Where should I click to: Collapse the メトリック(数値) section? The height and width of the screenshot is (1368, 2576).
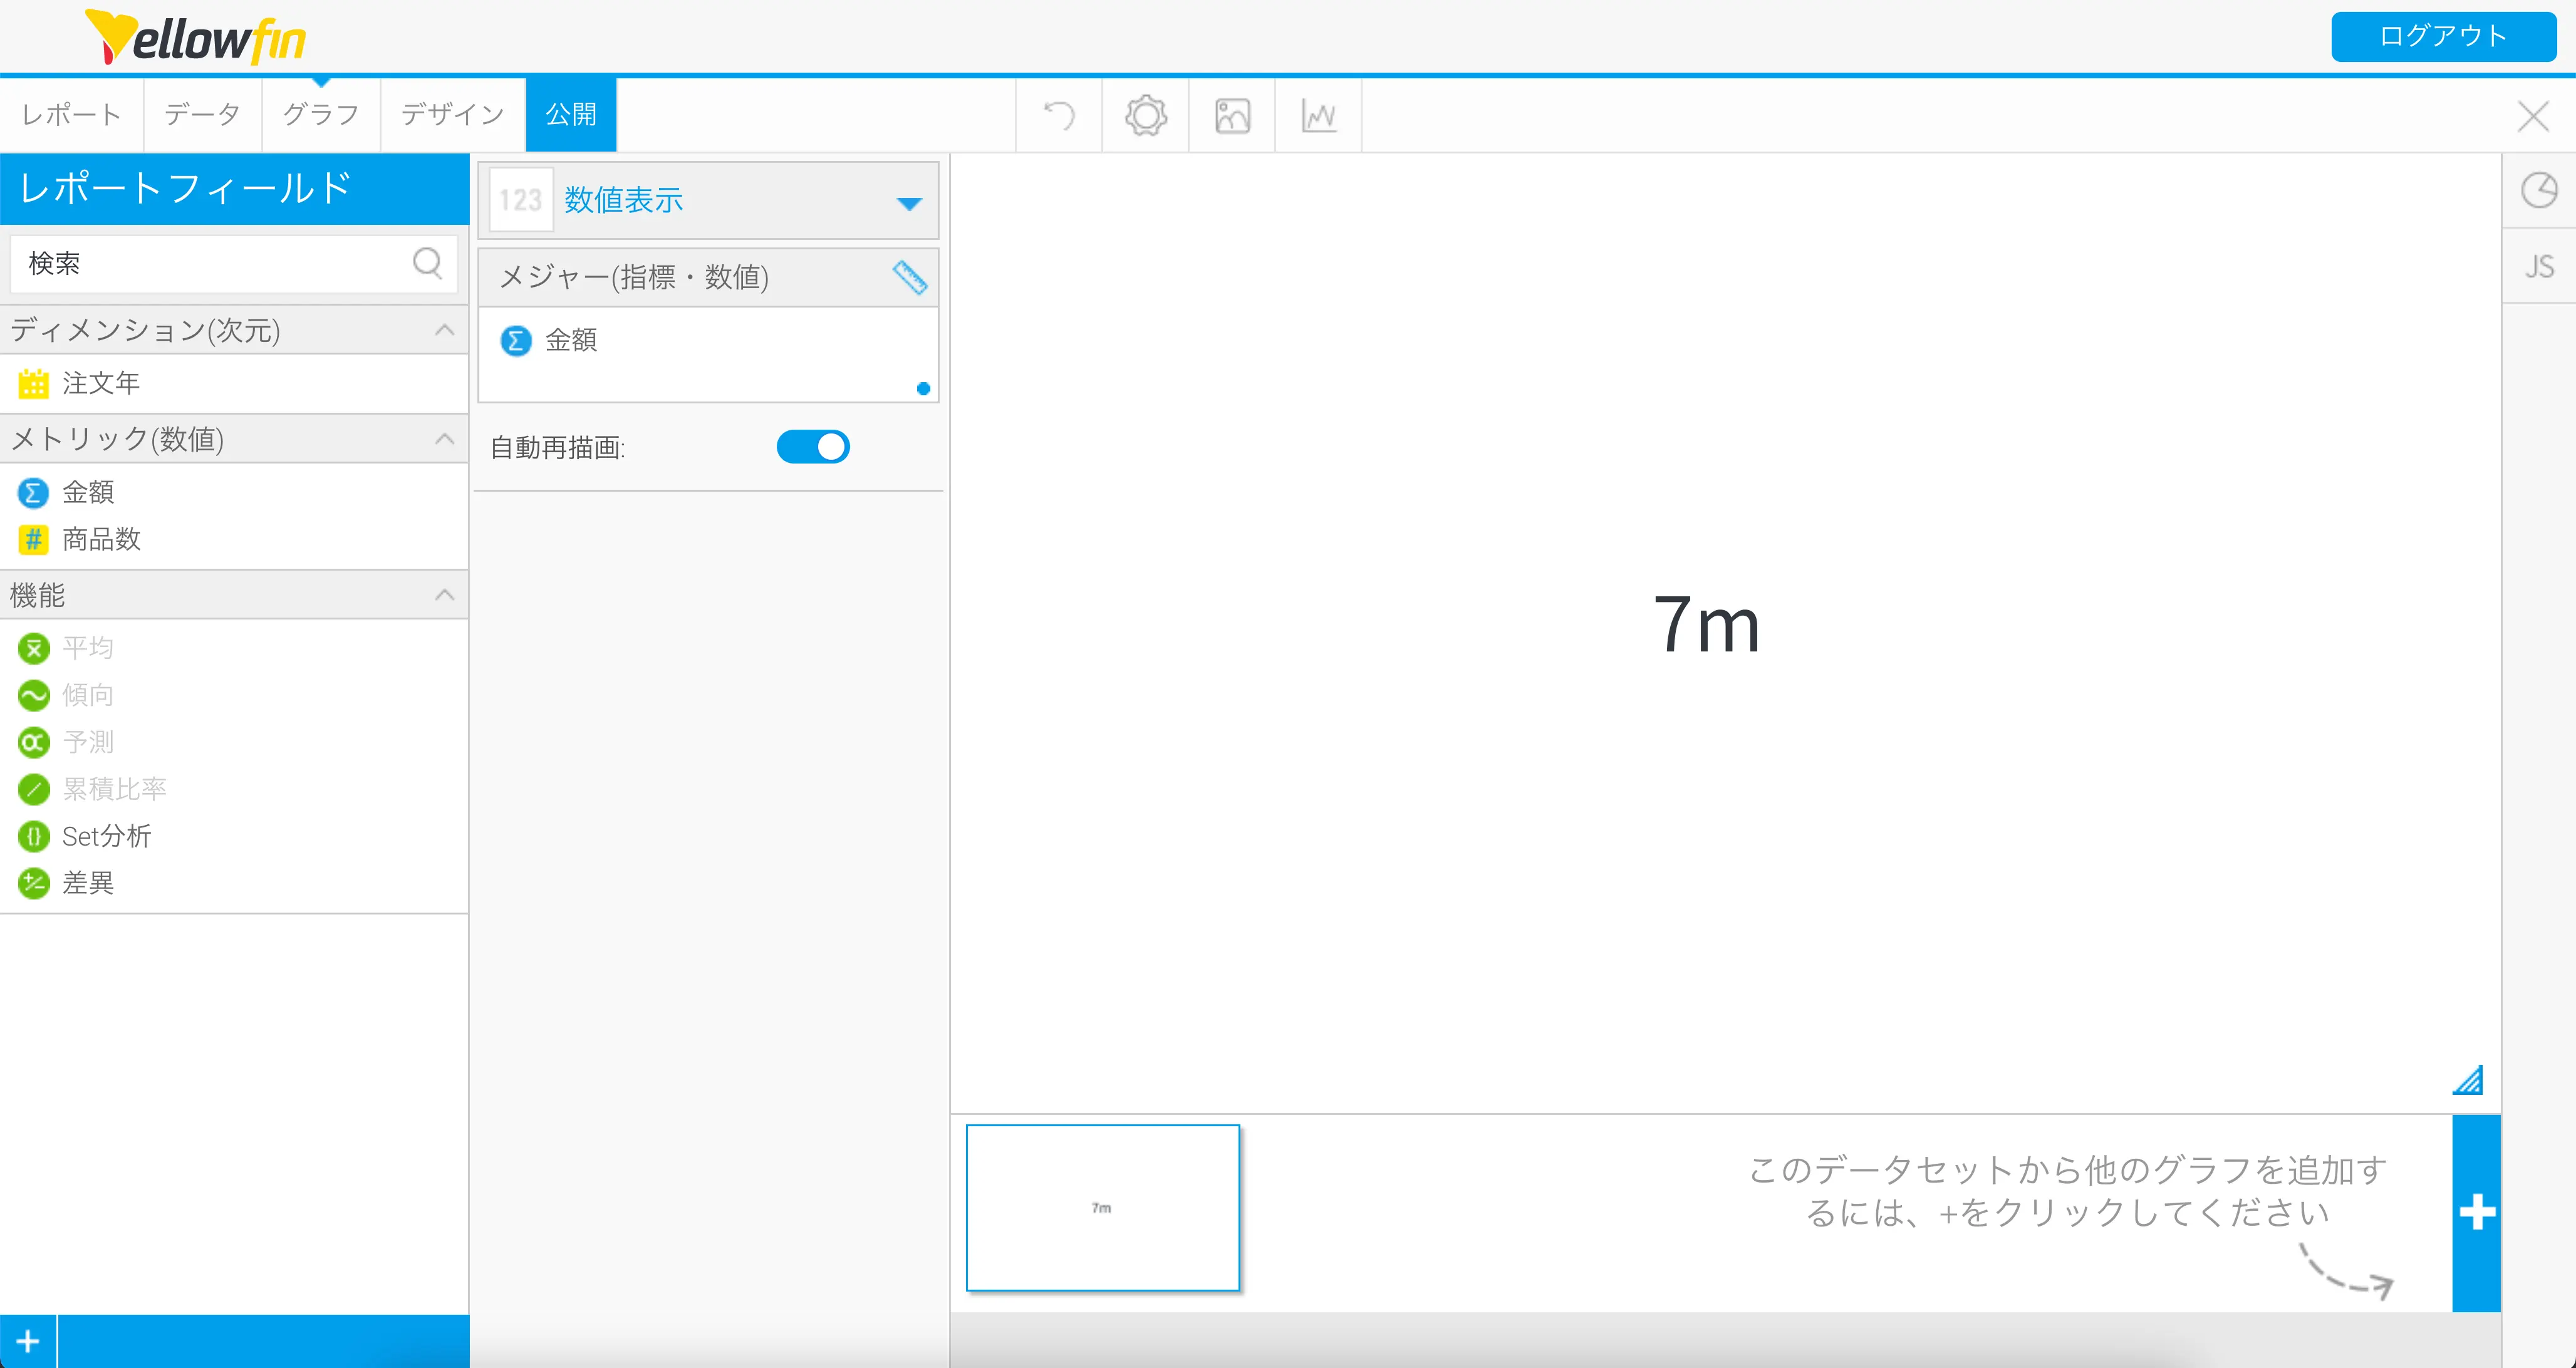click(x=445, y=439)
